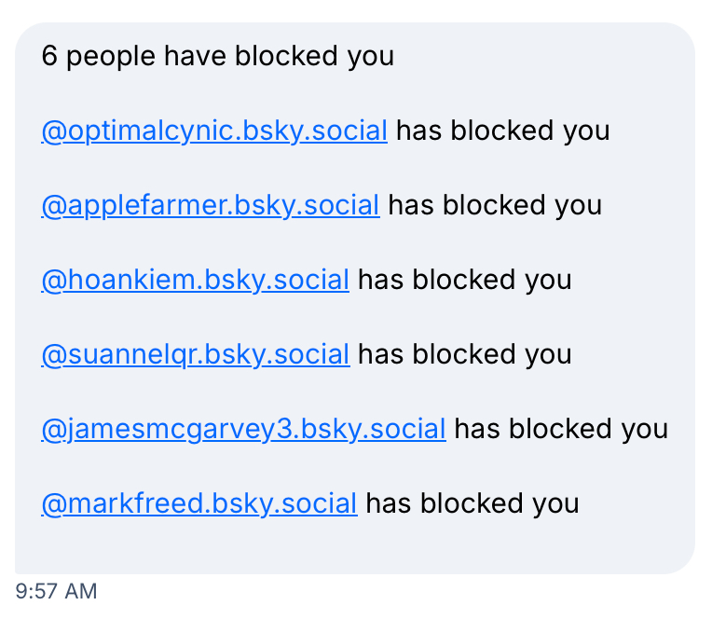Screen dimensions: 712x619
Task: Click the number 6 in the heading
Action: [x=49, y=56]
